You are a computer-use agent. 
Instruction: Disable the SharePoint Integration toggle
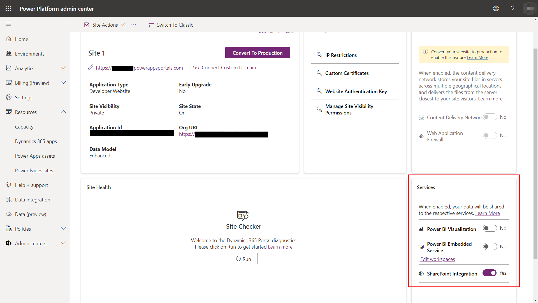tap(489, 273)
